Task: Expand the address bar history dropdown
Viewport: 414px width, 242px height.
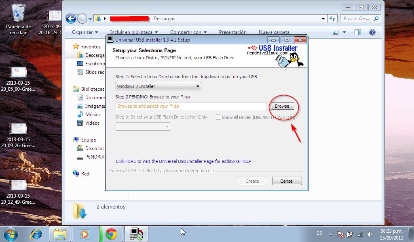Action: [x=323, y=19]
